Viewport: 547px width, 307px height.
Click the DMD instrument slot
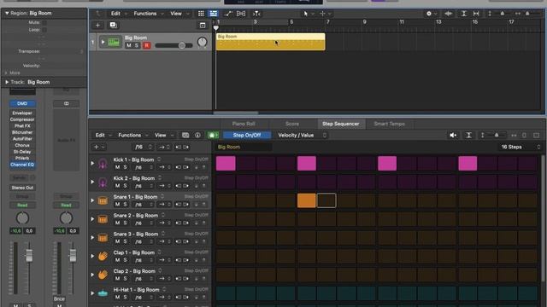pyautogui.click(x=22, y=104)
